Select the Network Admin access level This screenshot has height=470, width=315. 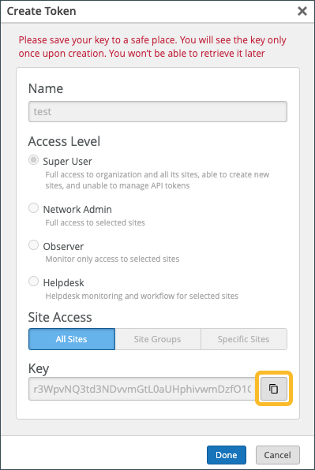34,208
